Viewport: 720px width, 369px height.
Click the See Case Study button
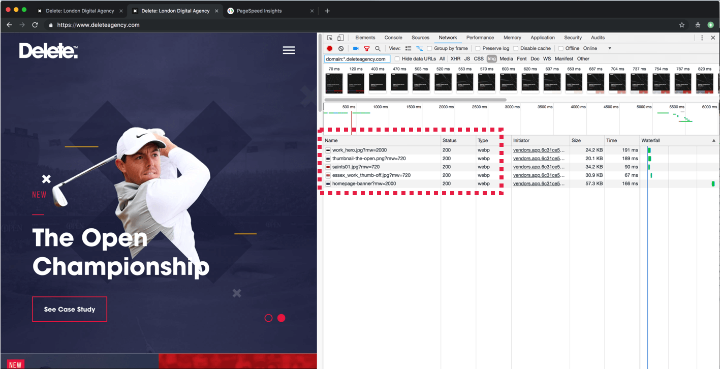pos(69,309)
